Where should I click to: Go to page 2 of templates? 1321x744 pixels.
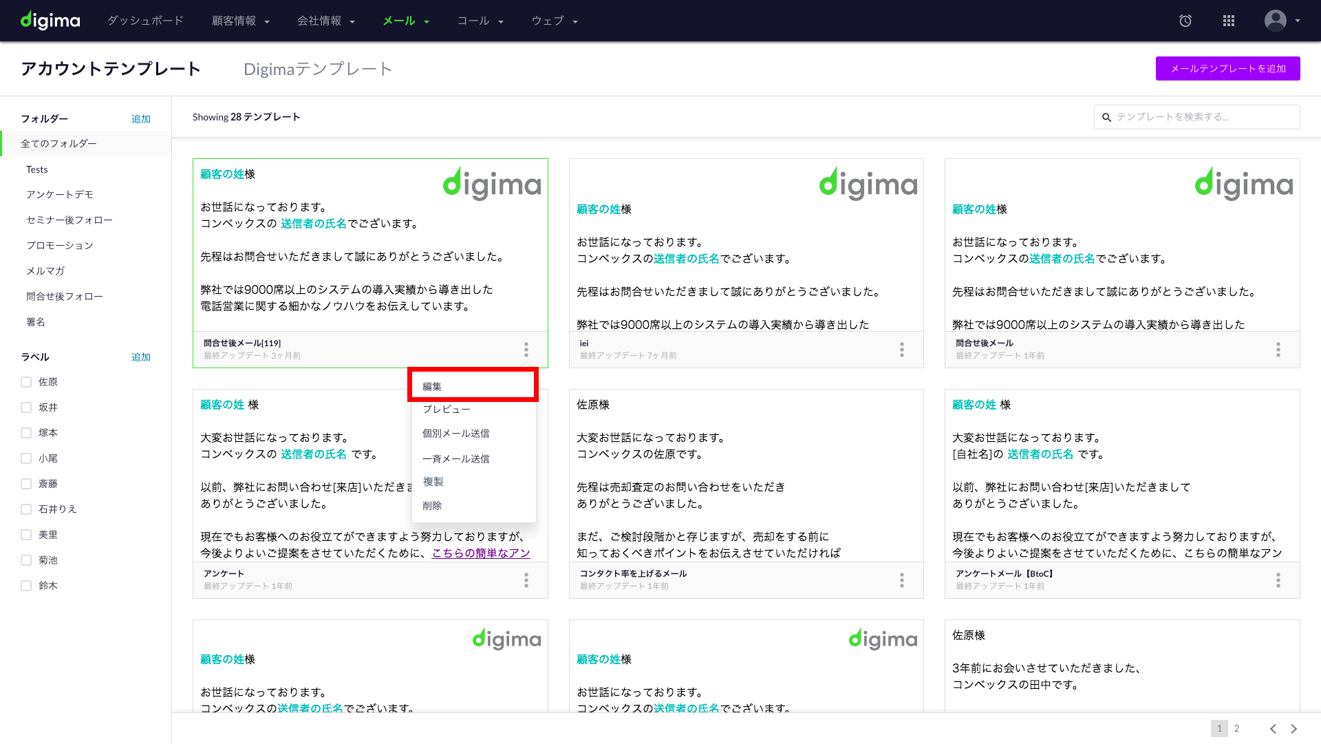[1236, 728]
